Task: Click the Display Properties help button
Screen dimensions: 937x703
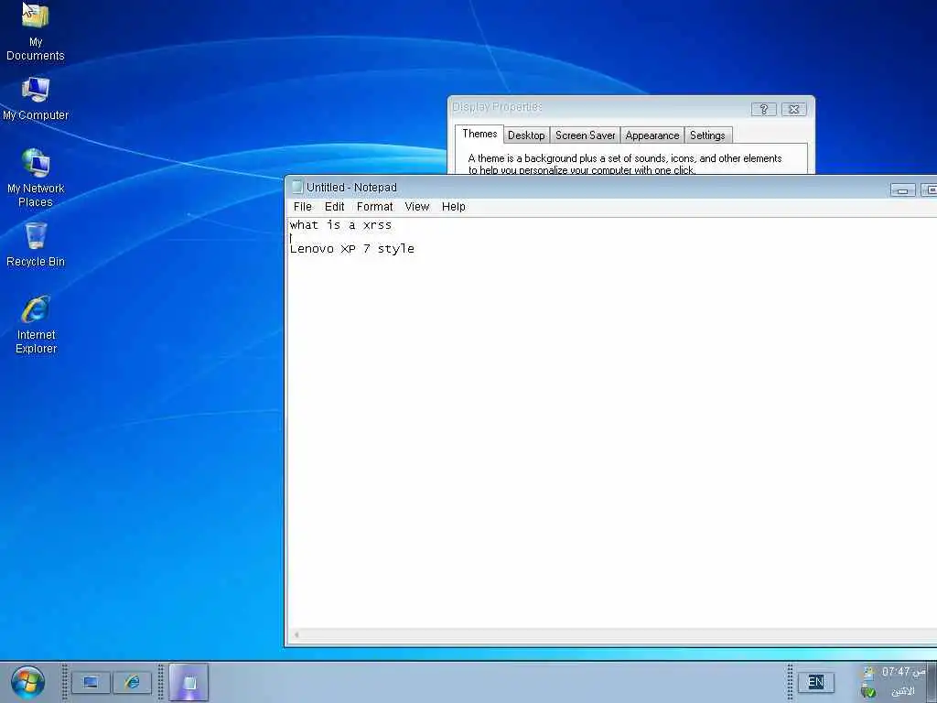Action: [x=764, y=110]
